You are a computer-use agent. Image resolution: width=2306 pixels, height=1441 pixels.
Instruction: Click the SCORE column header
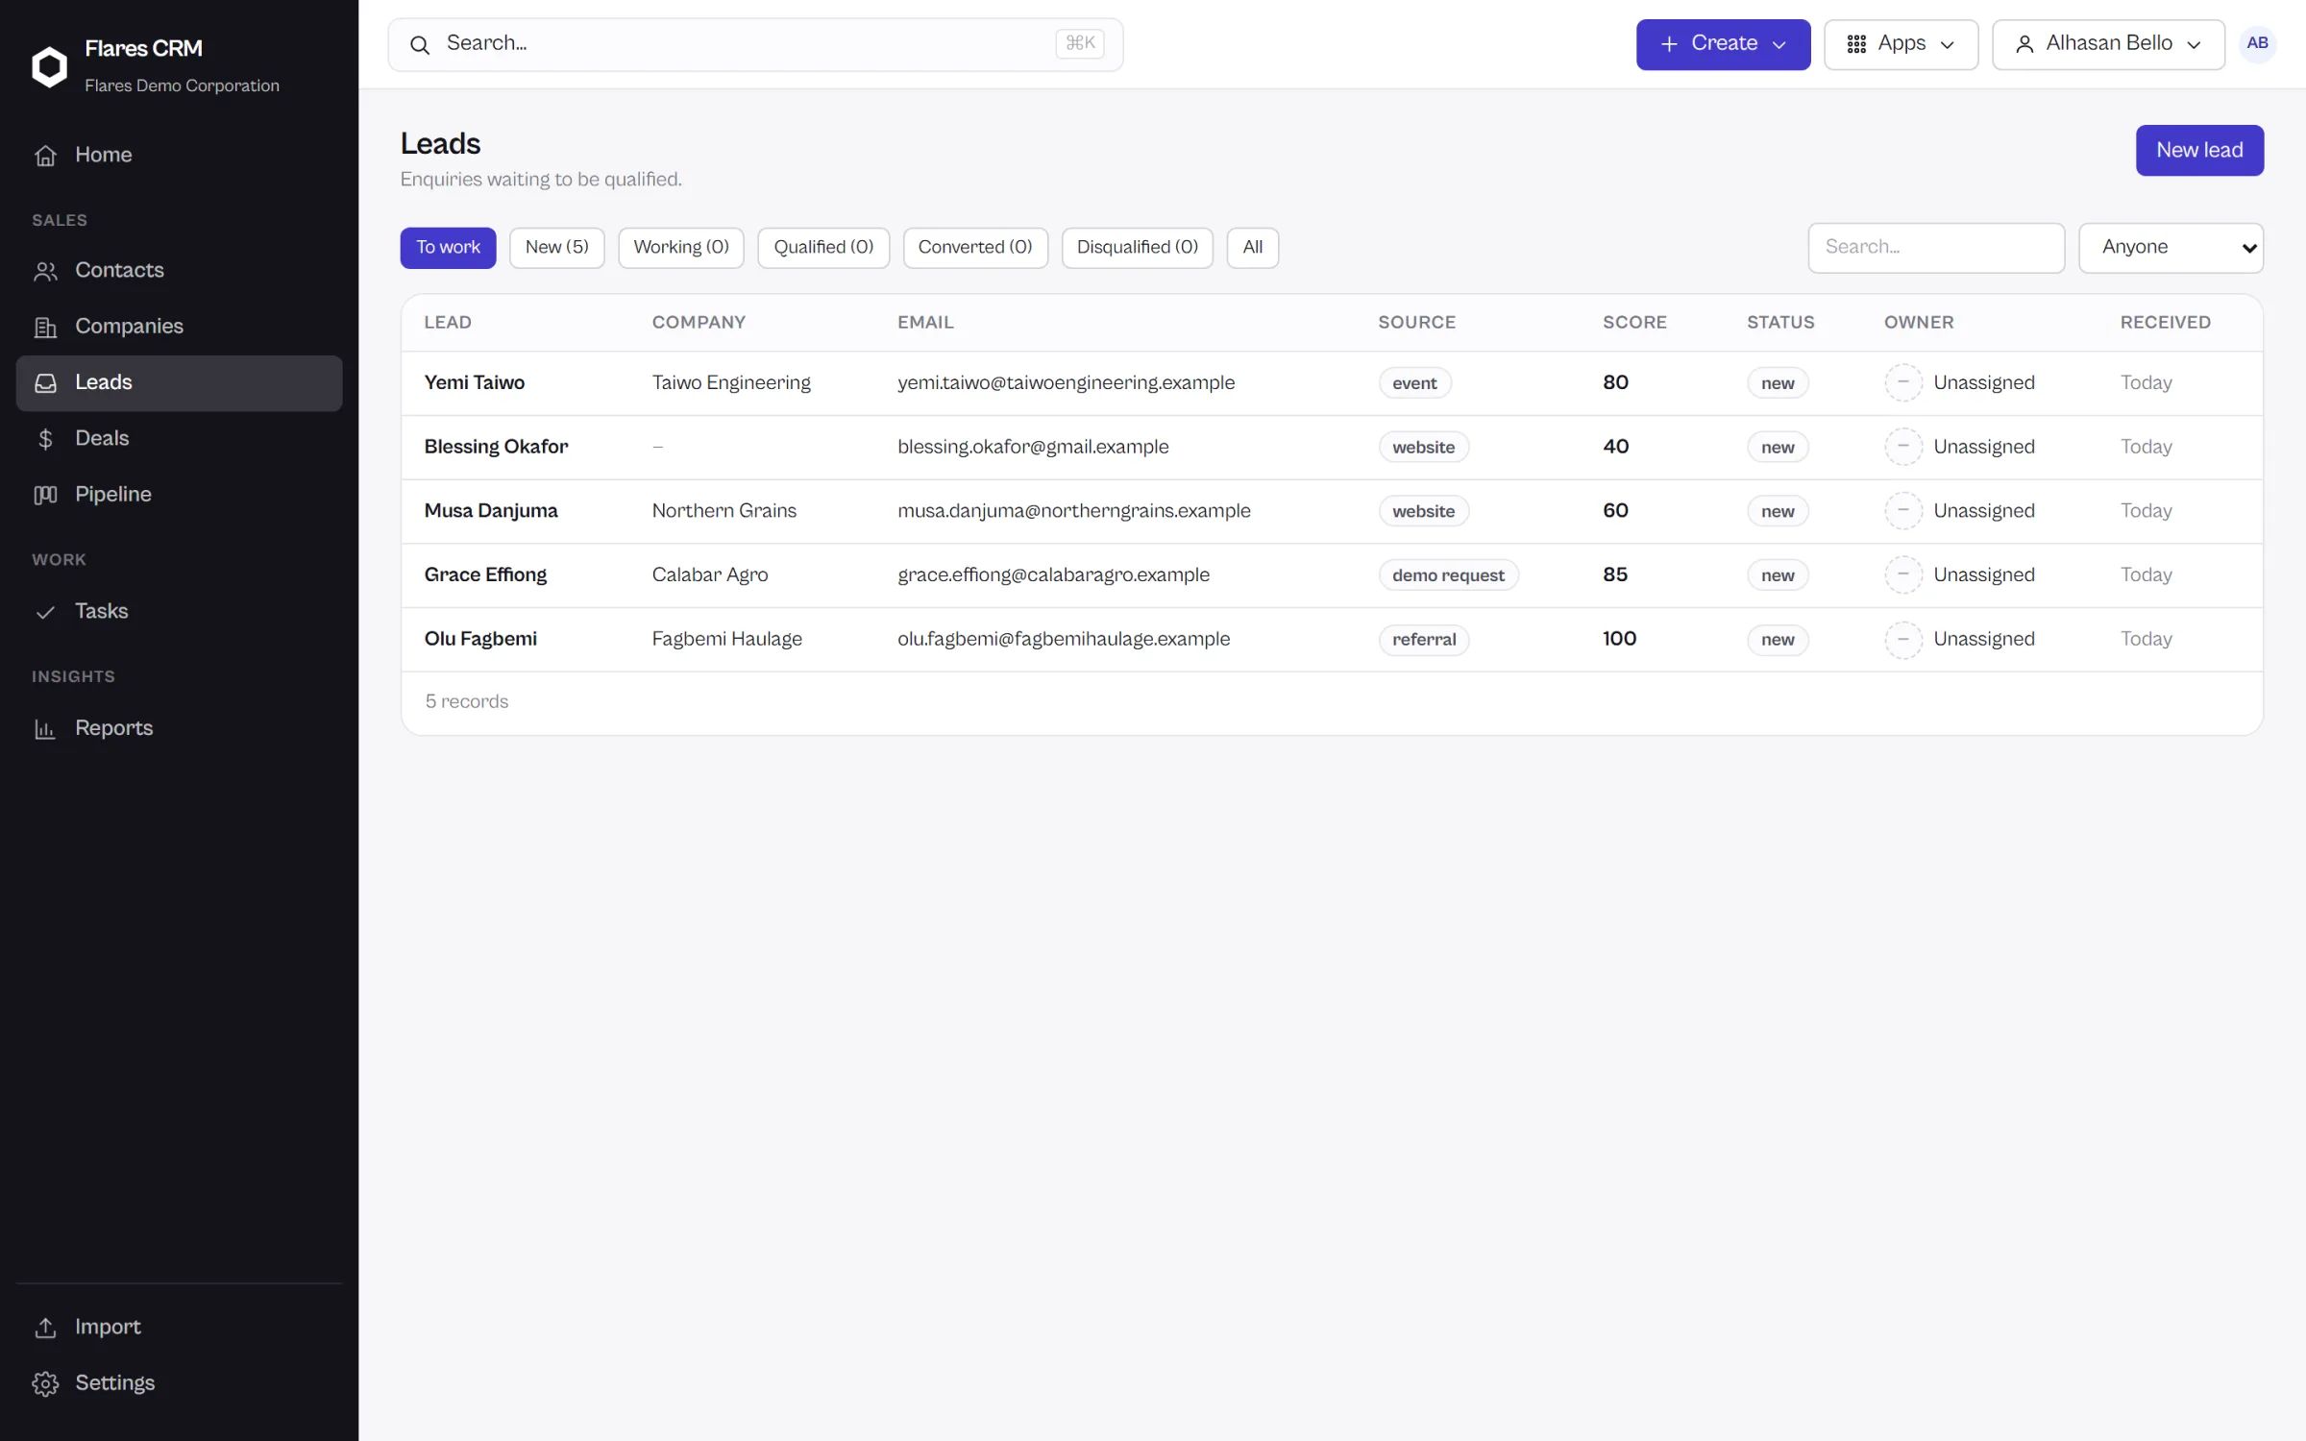tap(1634, 323)
